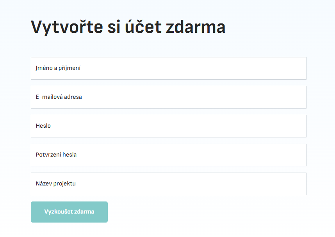Click the first field in the signup form
Viewport: 335px width, 237px height.
click(168, 68)
